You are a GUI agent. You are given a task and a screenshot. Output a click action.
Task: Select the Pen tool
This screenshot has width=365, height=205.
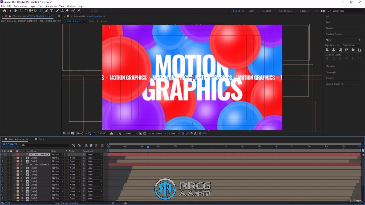[46, 11]
